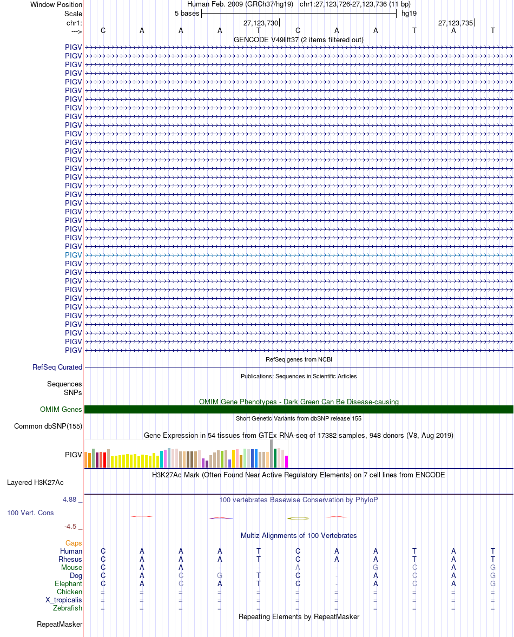Click the -4.5 conservation lower limit value
The image size is (514, 637).
pos(70,527)
